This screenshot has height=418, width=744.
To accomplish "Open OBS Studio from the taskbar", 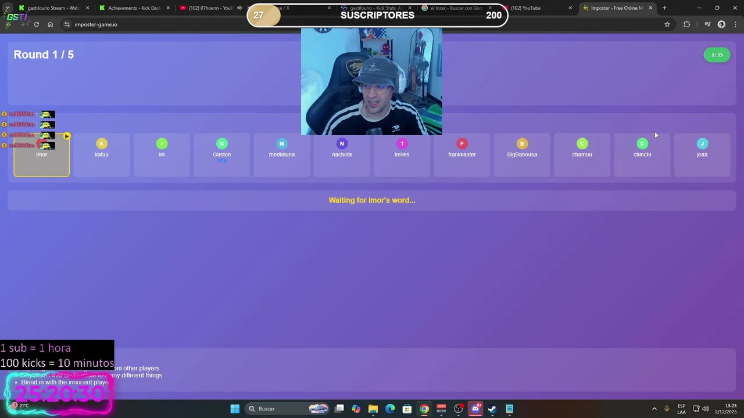I will pyautogui.click(x=458, y=409).
